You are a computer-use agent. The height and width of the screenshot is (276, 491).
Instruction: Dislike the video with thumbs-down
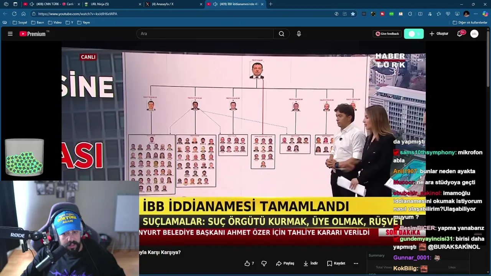[x=264, y=263]
